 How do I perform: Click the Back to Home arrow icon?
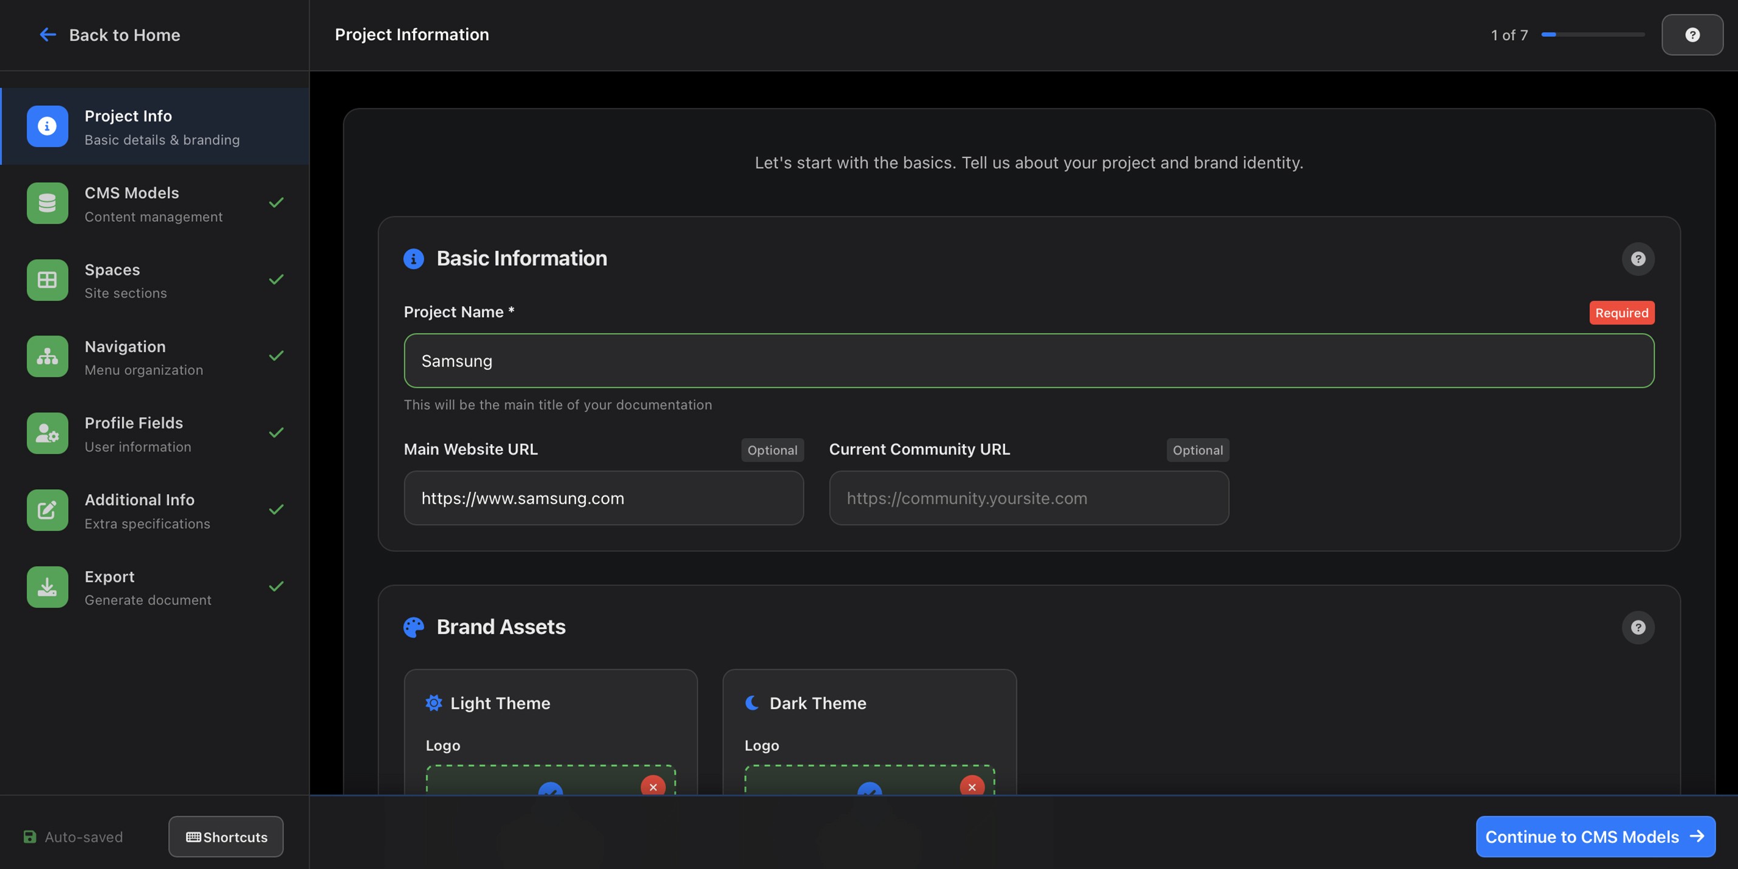[47, 35]
